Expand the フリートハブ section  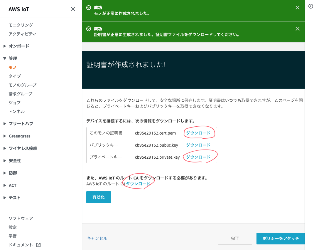click(x=5, y=124)
